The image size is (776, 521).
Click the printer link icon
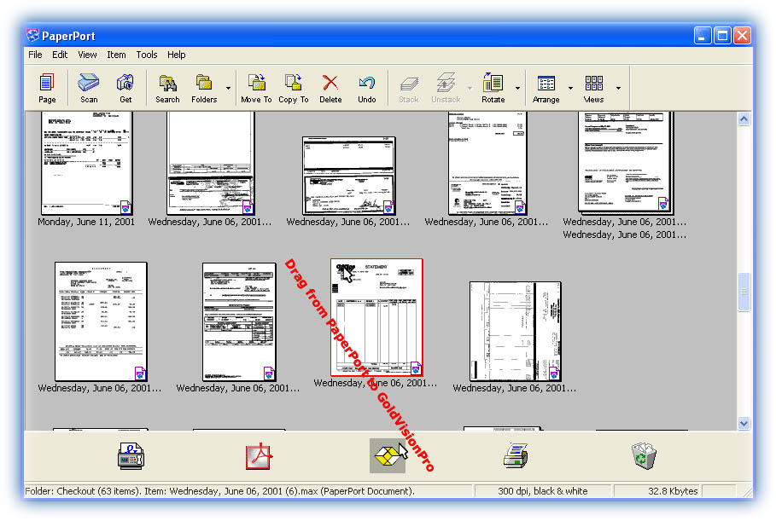coord(516,455)
